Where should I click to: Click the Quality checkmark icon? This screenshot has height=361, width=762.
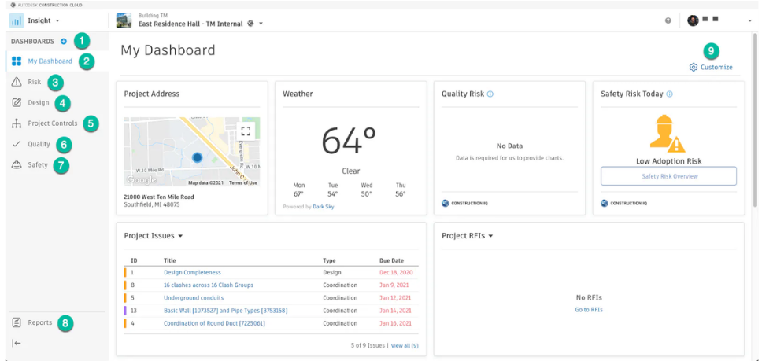click(17, 144)
